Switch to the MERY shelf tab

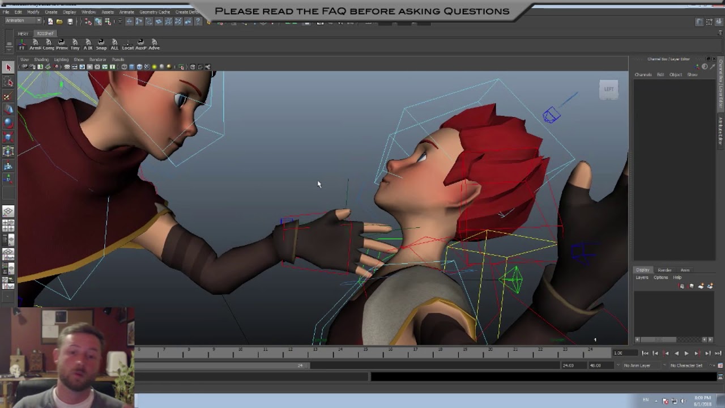pos(23,33)
